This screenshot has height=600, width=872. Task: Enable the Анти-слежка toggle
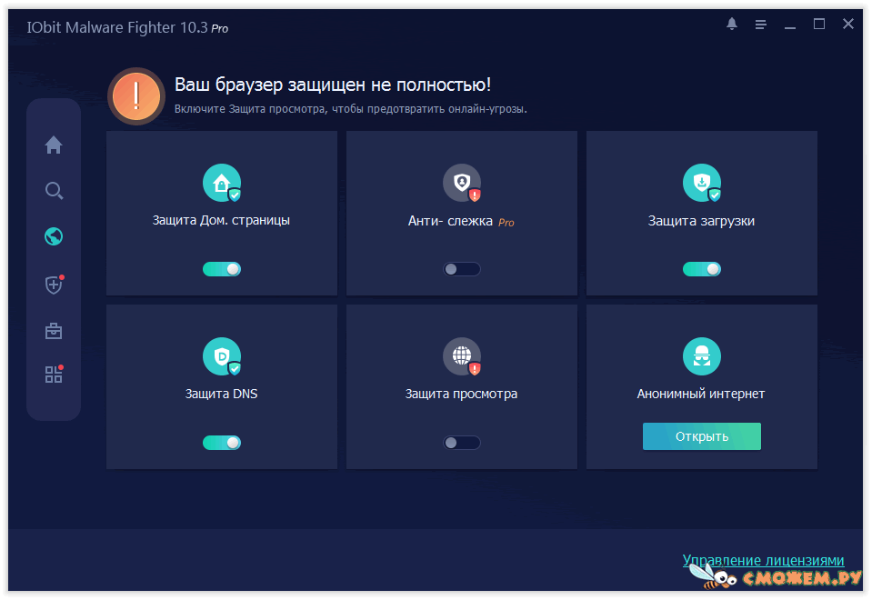[x=462, y=269]
